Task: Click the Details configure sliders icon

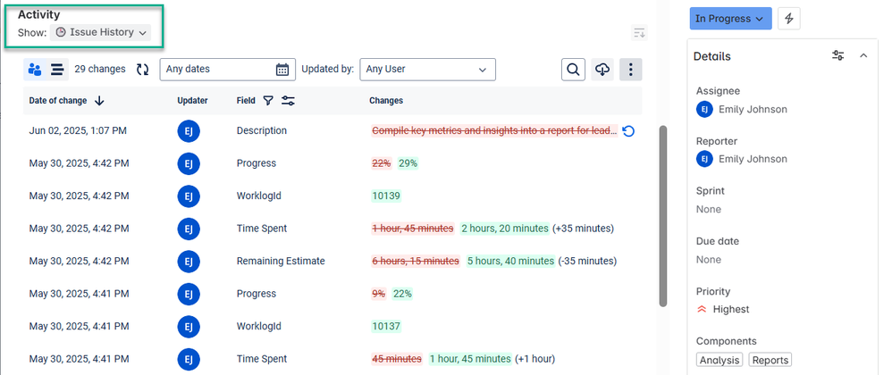Action: click(x=838, y=55)
